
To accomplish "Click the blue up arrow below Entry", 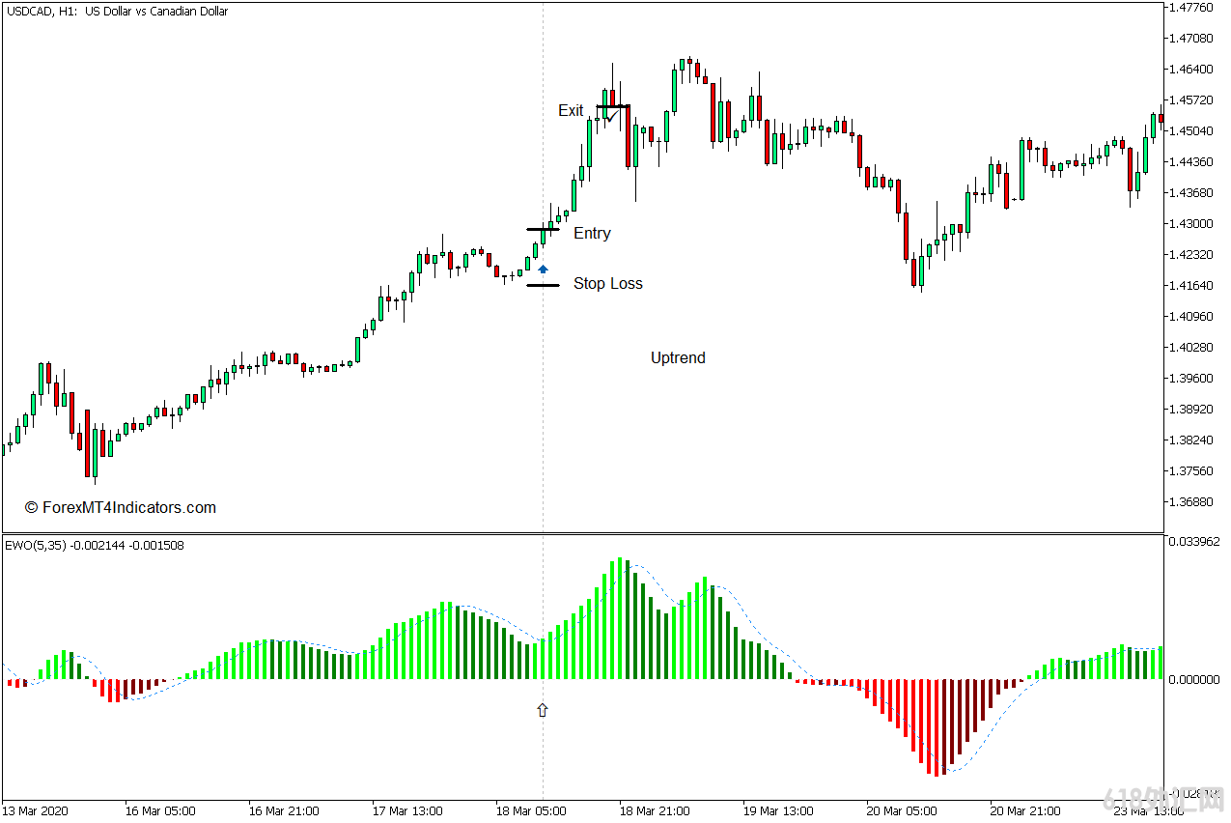I will click(x=543, y=270).
